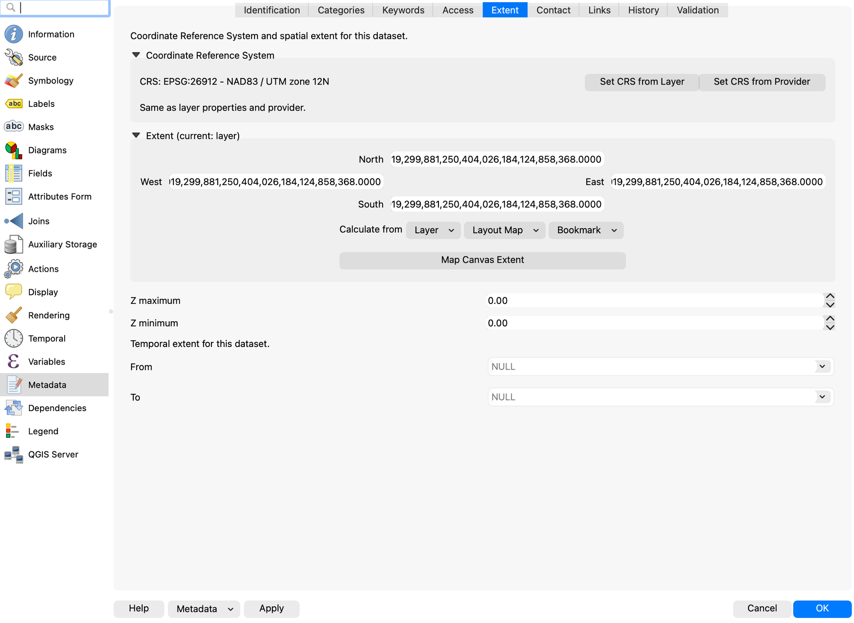Select the Actions gear icon
The image size is (854, 623).
click(14, 268)
